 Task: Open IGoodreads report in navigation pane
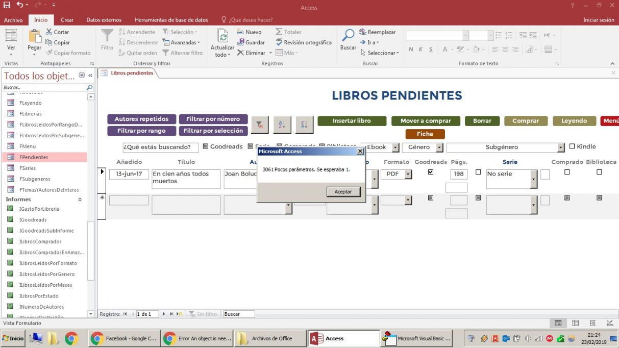[33, 219]
